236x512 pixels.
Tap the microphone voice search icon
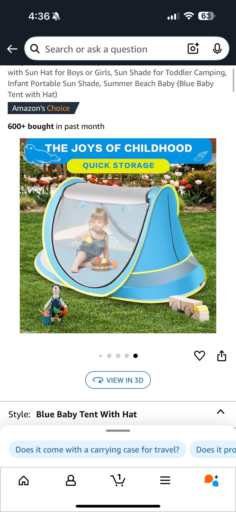coord(217,49)
